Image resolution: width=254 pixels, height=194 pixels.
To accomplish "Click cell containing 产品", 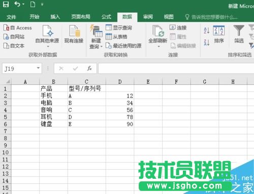I will click(x=54, y=88).
